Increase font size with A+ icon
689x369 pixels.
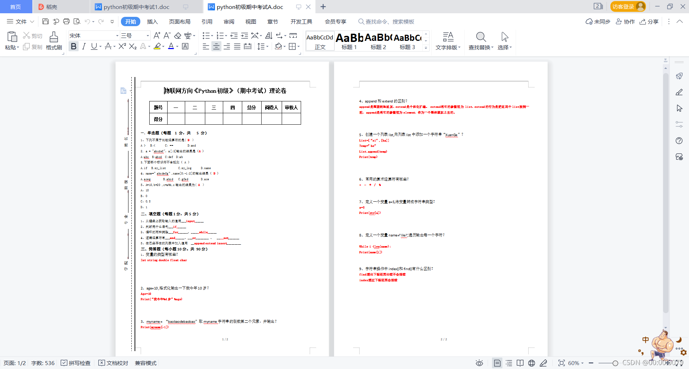point(157,35)
